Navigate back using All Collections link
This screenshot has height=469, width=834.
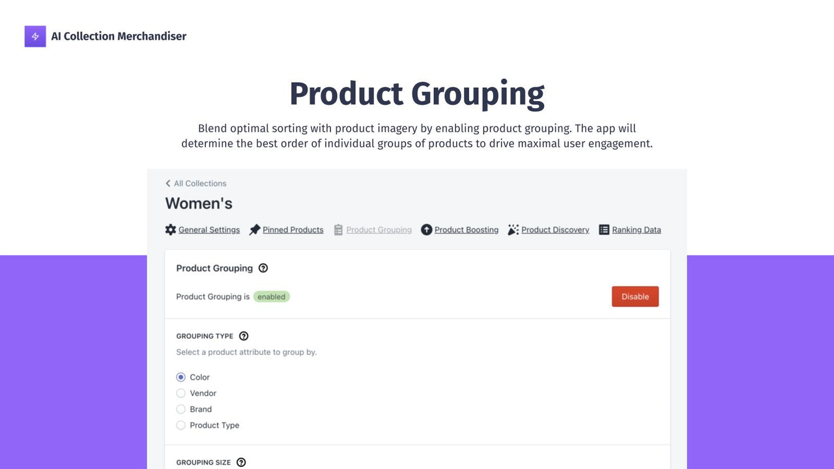(x=200, y=183)
